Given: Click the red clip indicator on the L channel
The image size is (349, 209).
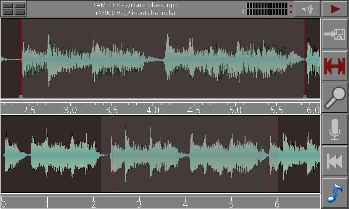Looking at the screenshot, I should [x=291, y=6].
